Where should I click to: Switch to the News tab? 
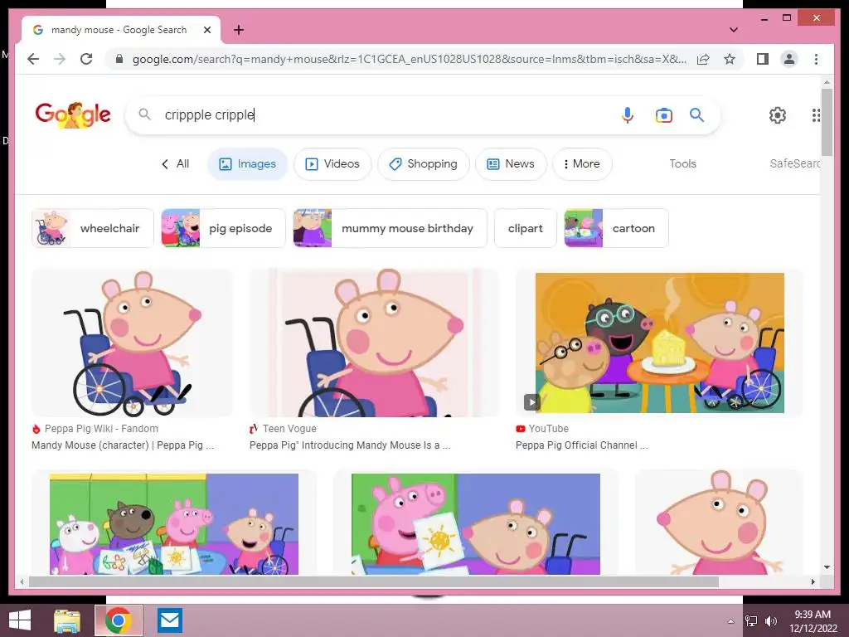(x=511, y=163)
